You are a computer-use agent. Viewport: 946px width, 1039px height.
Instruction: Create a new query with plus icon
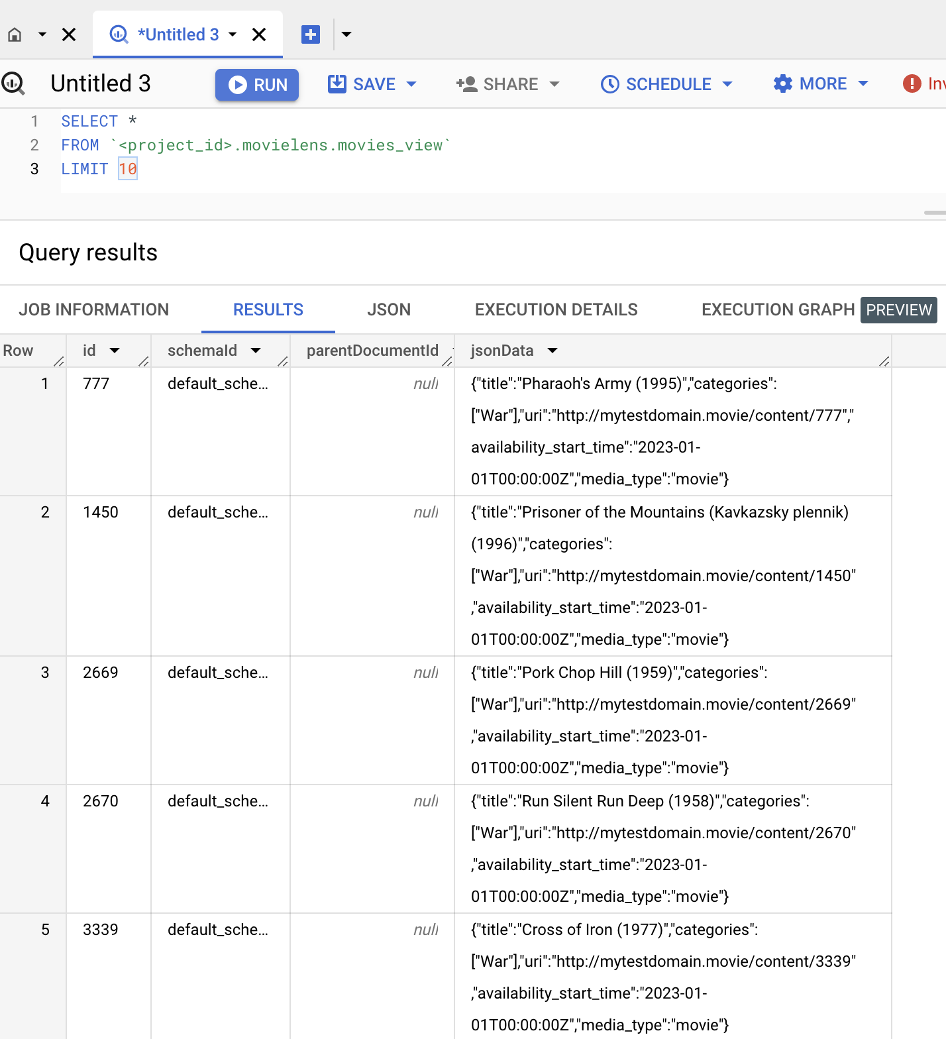pos(311,34)
